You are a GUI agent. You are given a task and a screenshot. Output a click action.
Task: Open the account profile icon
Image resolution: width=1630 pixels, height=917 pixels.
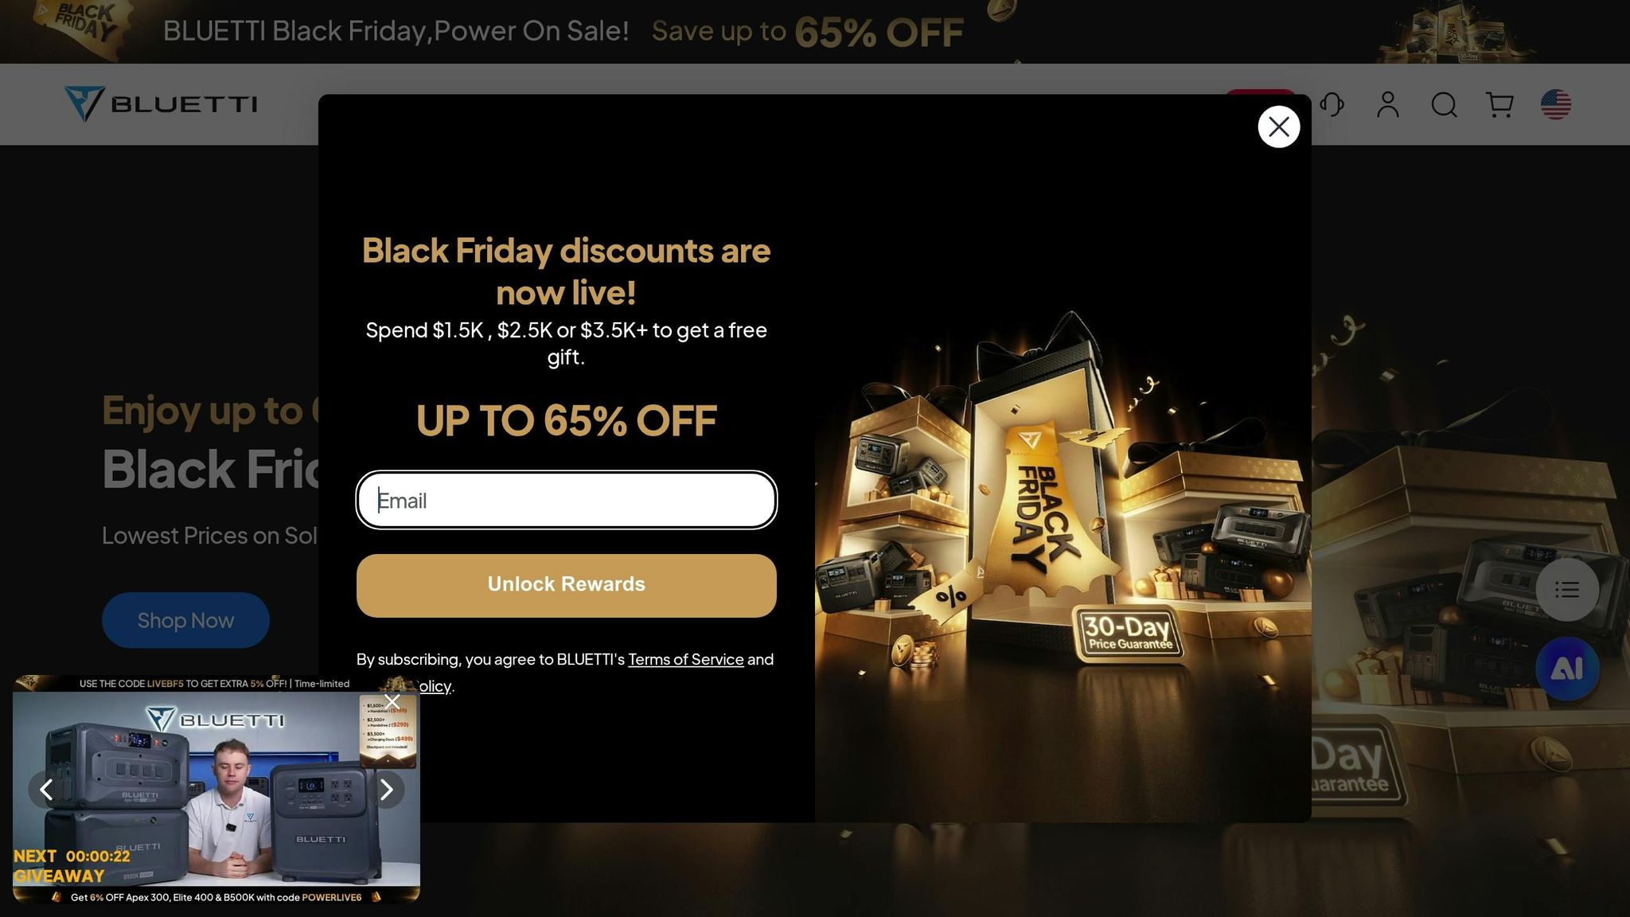click(x=1387, y=104)
